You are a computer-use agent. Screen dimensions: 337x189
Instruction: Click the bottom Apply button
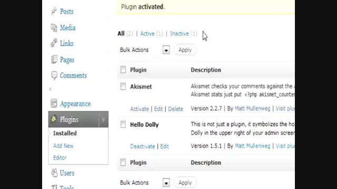pyautogui.click(x=185, y=183)
